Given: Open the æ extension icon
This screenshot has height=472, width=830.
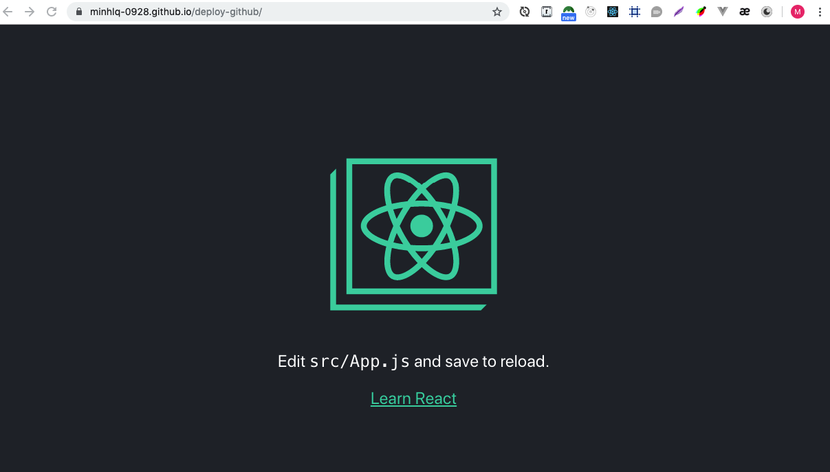Looking at the screenshot, I should pos(745,12).
